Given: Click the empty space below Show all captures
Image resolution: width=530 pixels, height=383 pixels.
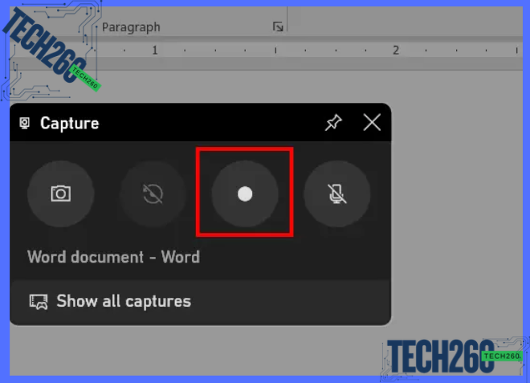Looking at the screenshot, I should [201, 353].
